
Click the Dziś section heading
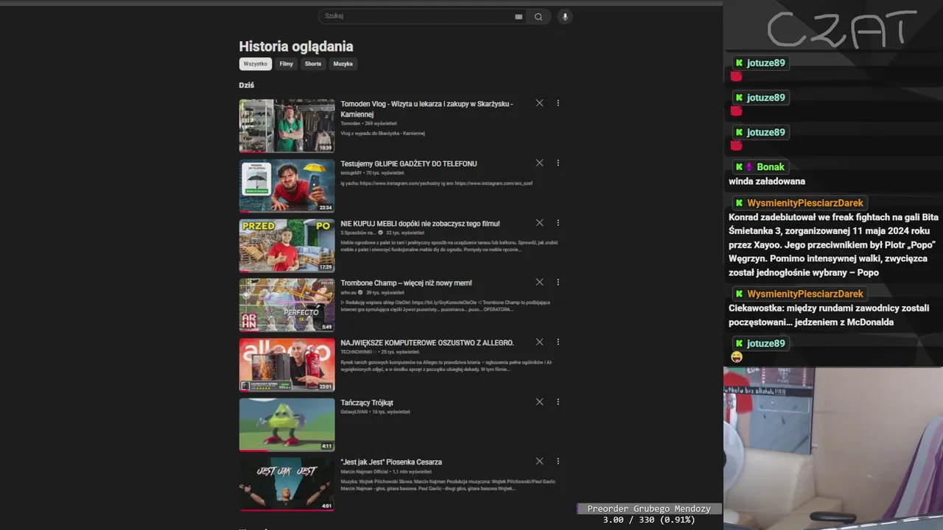(x=246, y=85)
